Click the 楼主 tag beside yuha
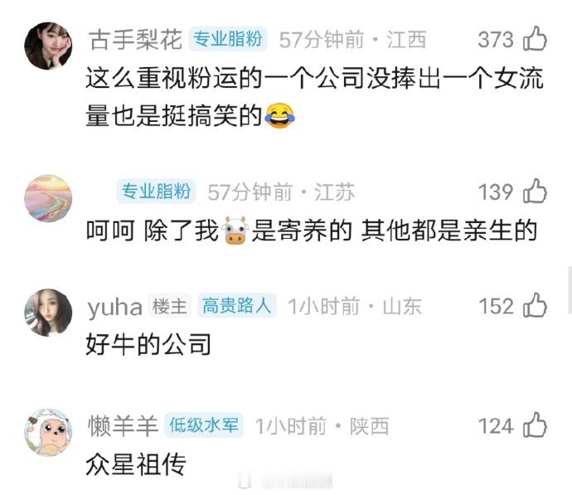The width and height of the screenshot is (572, 495). pos(170,306)
